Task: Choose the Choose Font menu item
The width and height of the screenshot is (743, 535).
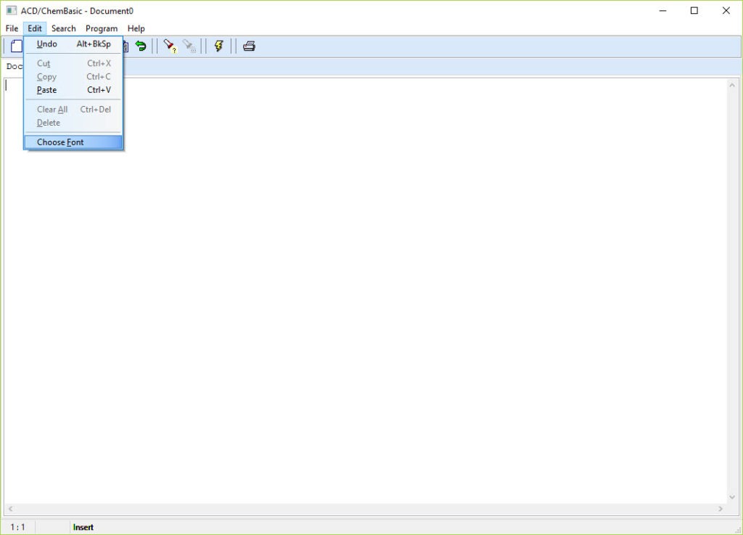Action: coord(73,142)
